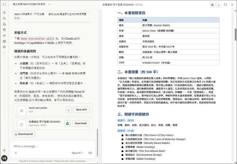
Task: Close the document preview panel
Action: click(x=232, y=5)
